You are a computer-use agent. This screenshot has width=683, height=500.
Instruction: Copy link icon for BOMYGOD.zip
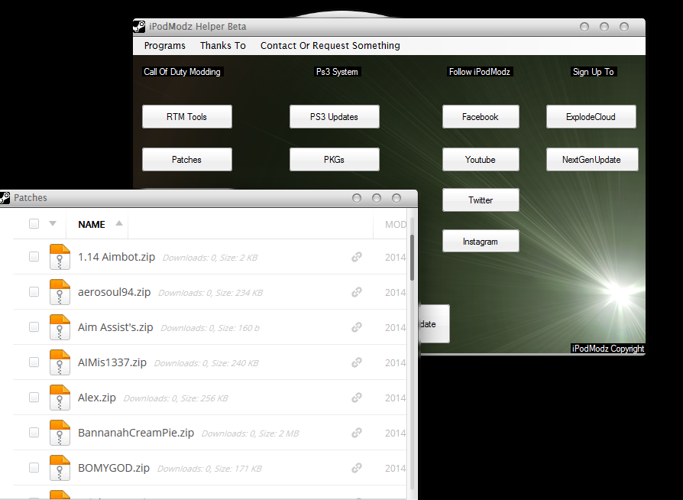[357, 468]
